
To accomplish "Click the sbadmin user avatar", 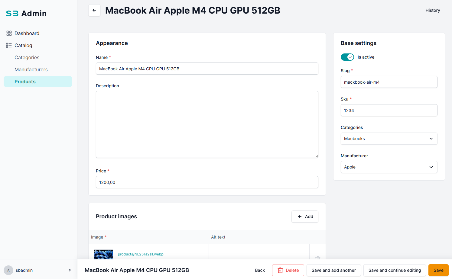I will coord(8,270).
